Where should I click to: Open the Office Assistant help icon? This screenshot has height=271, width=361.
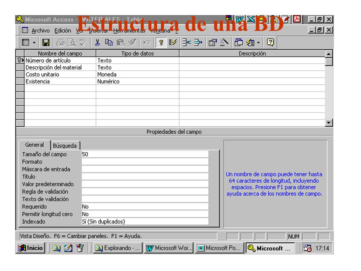point(270,43)
